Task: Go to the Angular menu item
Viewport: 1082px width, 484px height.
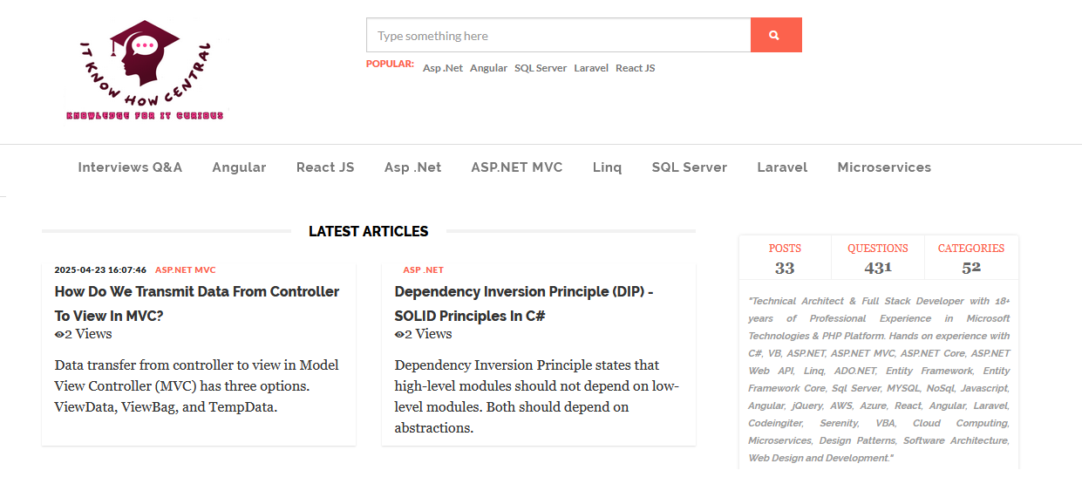Action: [239, 167]
